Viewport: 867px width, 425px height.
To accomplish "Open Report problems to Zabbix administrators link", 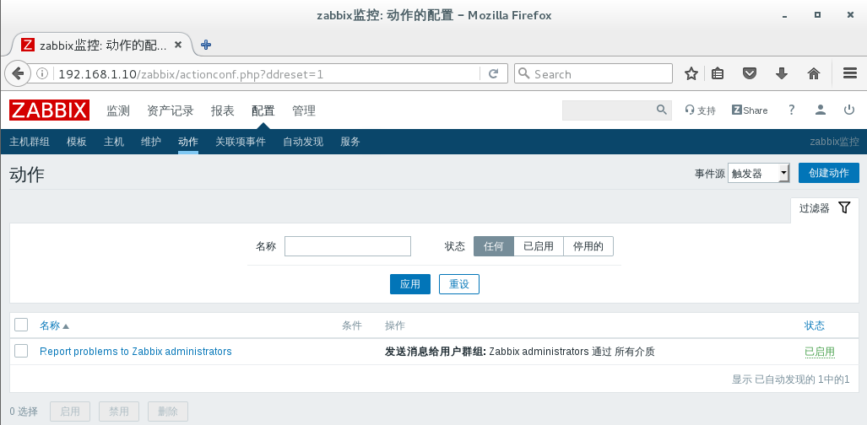I will [x=135, y=352].
